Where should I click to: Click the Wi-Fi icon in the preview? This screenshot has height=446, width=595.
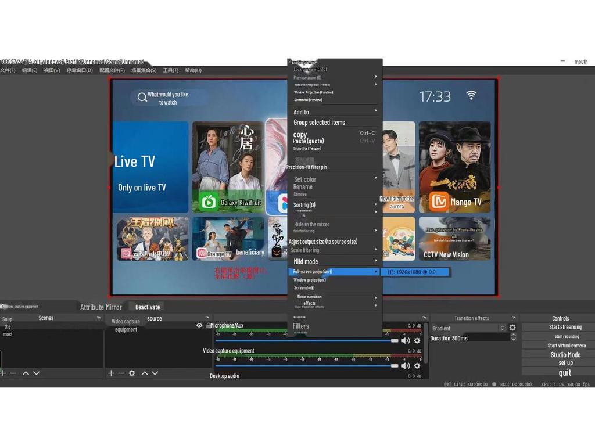(471, 95)
